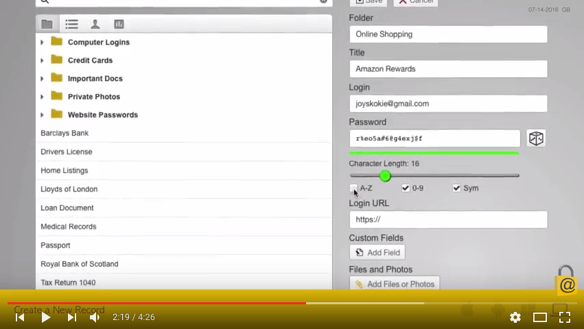Image resolution: width=584 pixels, height=329 pixels.
Task: Click the Login URL field
Action: coord(448,220)
